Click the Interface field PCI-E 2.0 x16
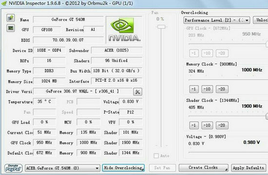 tap(117, 81)
